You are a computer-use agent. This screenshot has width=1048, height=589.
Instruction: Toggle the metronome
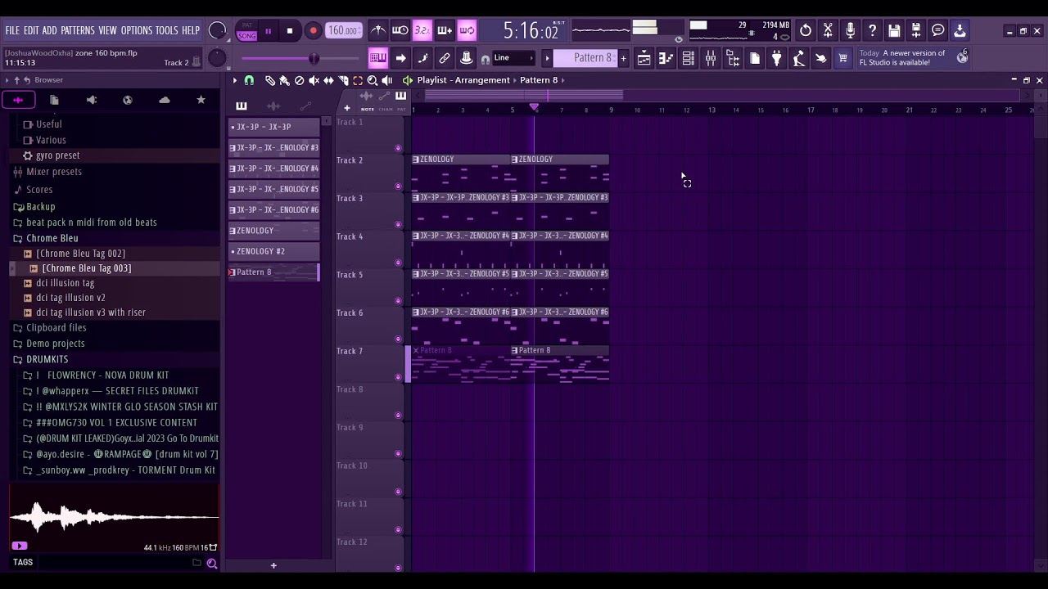[378, 31]
